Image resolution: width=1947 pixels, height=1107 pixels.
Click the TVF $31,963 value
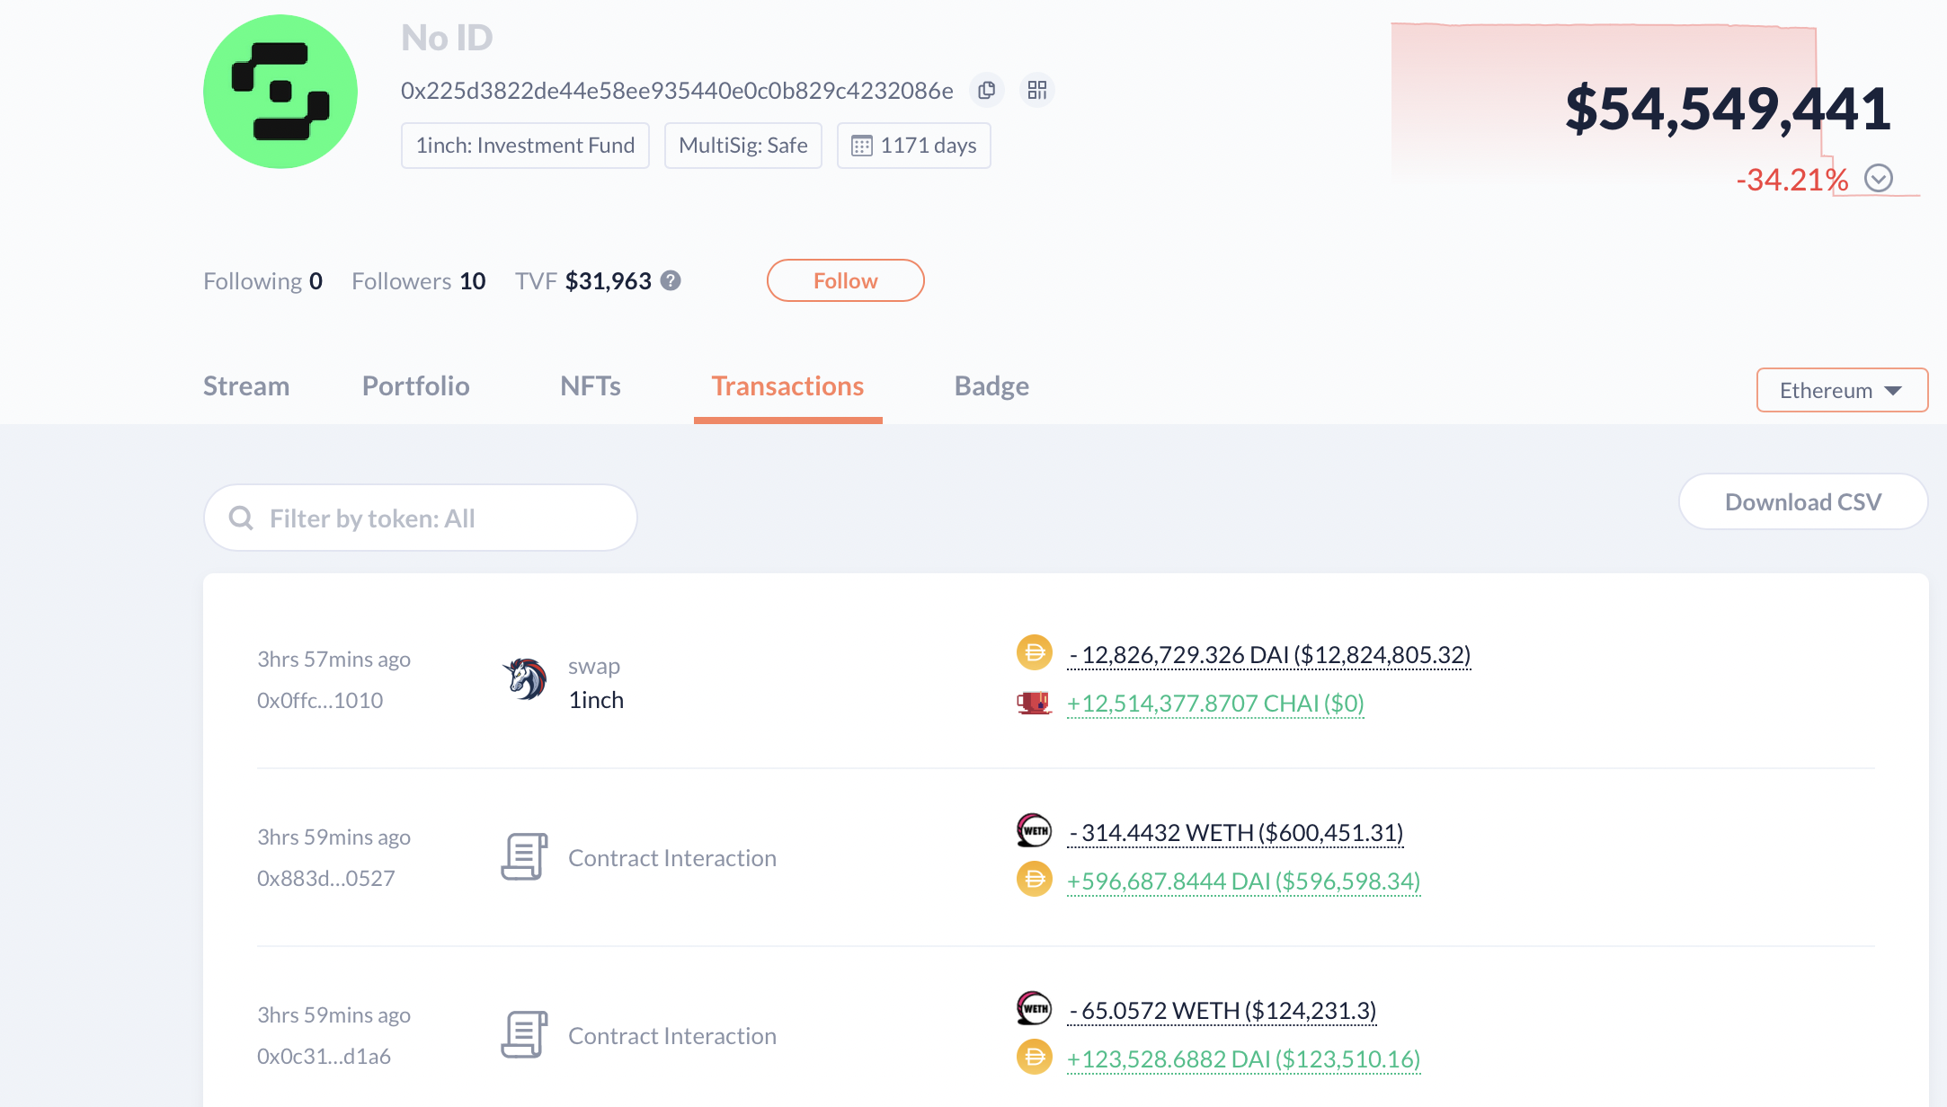pyautogui.click(x=608, y=281)
